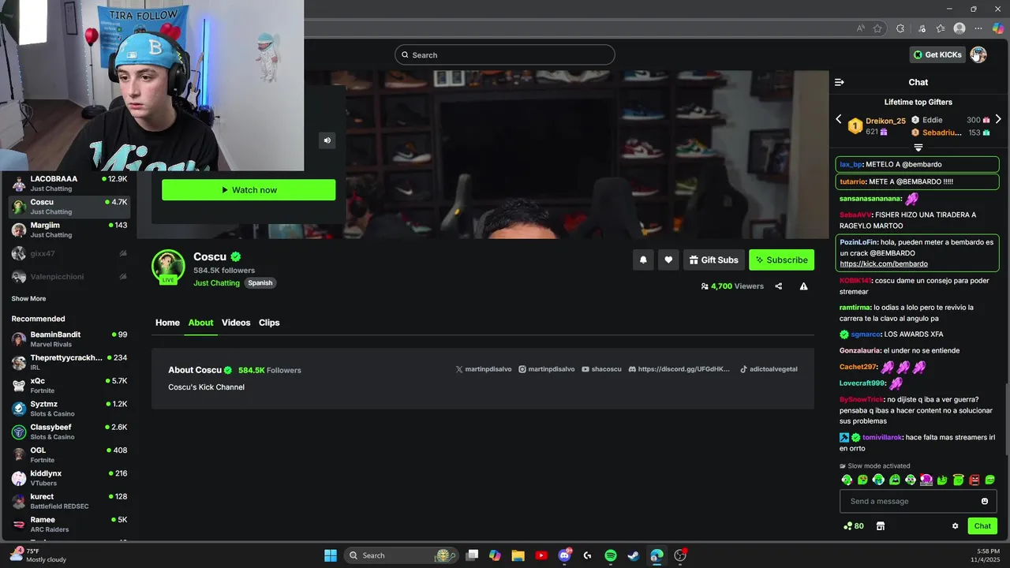Send message with the Chat button
Viewport: 1010px width, 568px height.
click(982, 526)
